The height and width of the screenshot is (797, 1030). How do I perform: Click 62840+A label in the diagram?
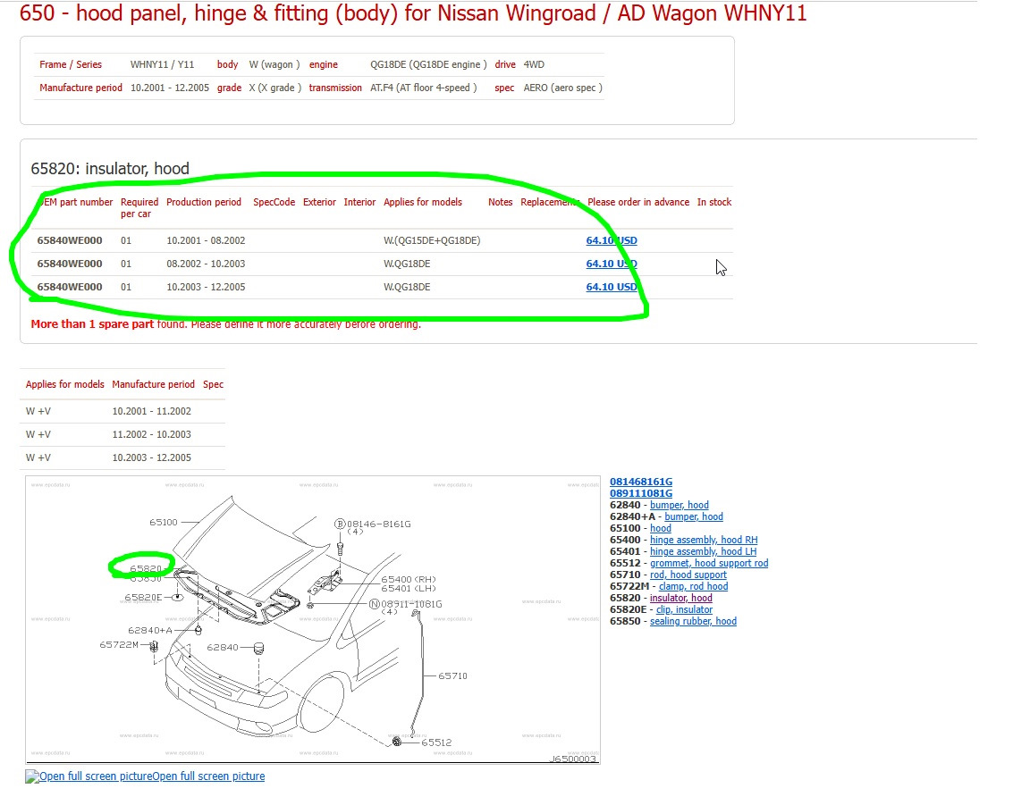(x=150, y=630)
